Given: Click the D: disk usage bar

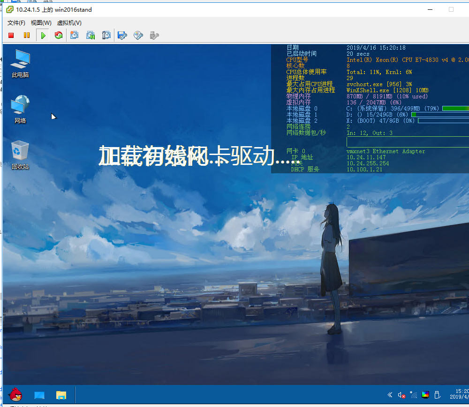Looking at the screenshot, I should pyautogui.click(x=440, y=115).
